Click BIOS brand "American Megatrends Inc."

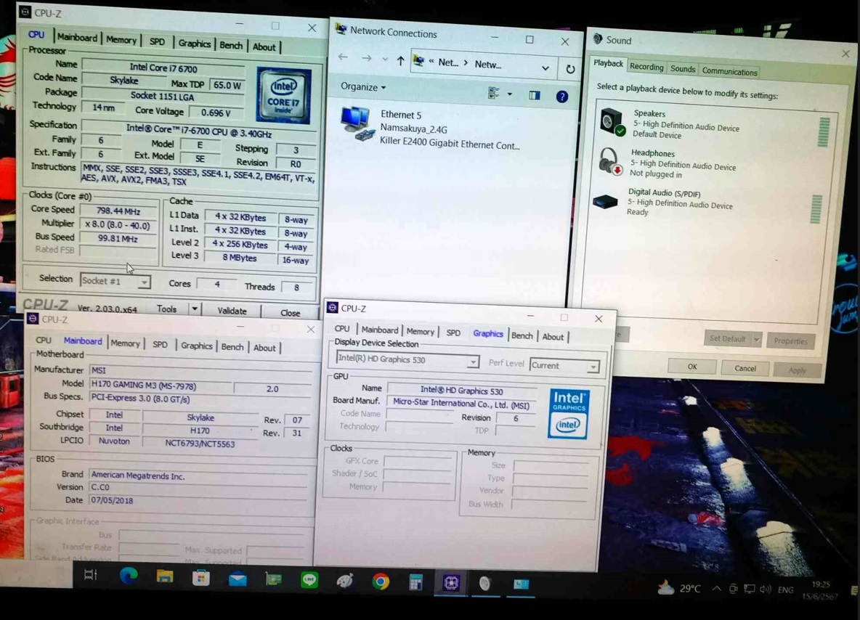(199, 476)
